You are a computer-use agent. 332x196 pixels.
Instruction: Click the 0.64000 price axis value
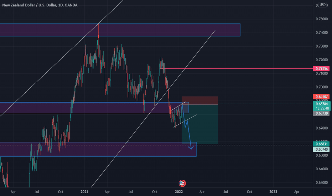coord(322,169)
